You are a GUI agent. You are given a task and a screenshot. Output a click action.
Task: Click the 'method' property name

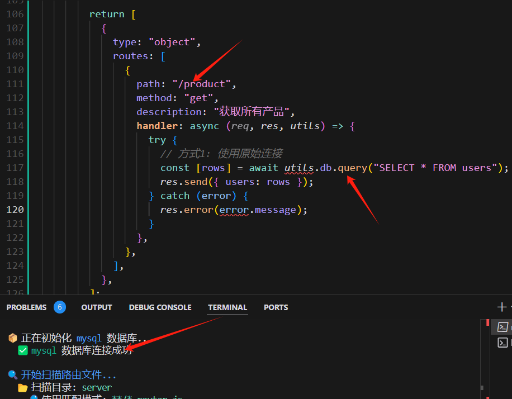[x=154, y=98]
